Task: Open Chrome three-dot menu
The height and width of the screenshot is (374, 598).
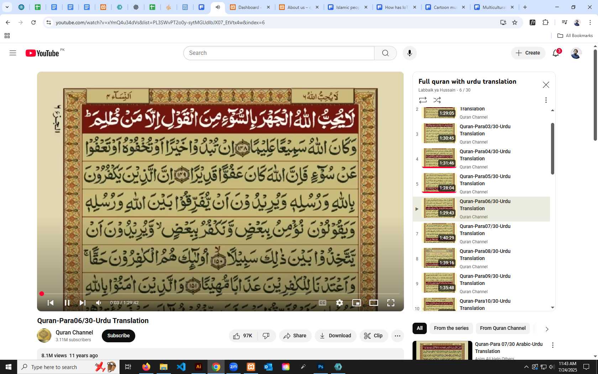Action: pyautogui.click(x=590, y=22)
